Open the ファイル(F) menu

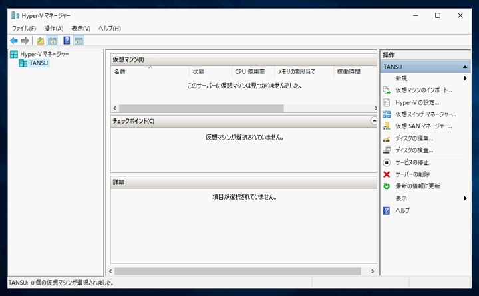click(24, 29)
